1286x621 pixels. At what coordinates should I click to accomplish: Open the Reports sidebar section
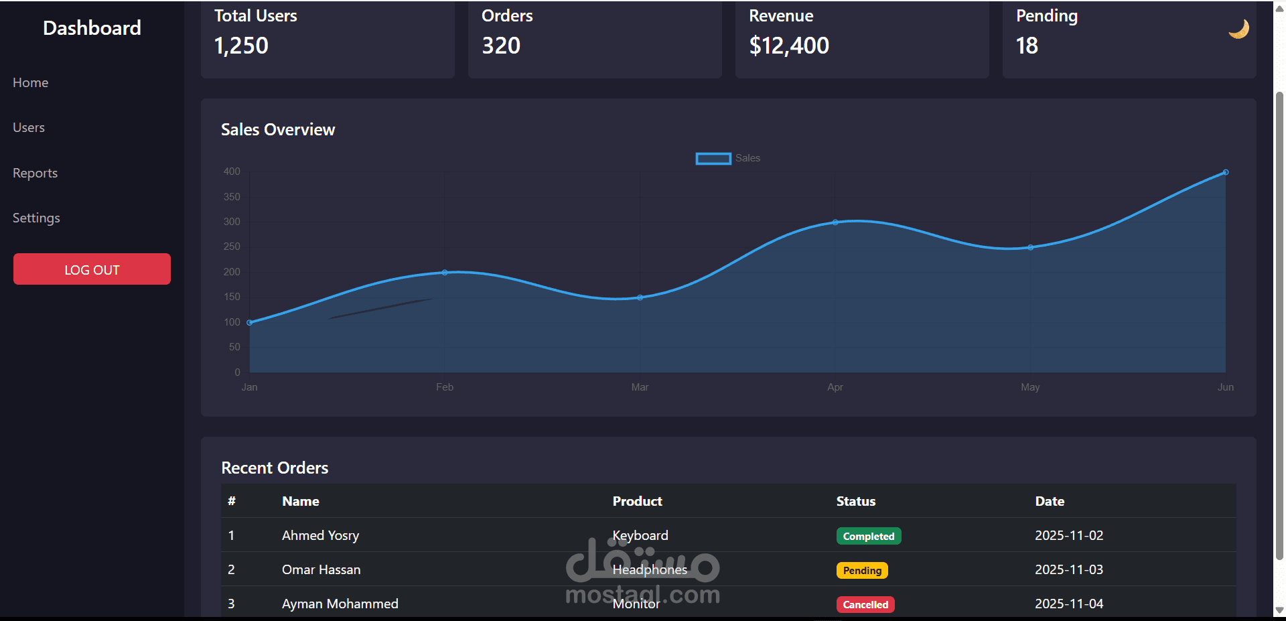35,173
